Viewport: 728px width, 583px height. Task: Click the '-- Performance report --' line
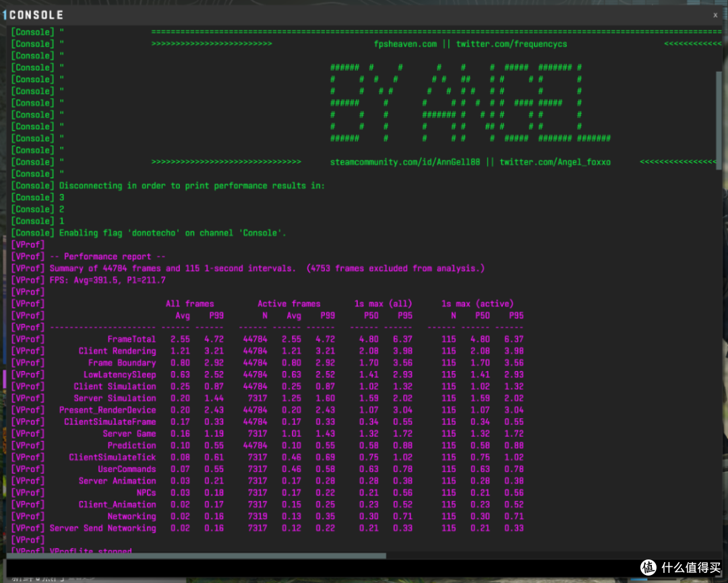107,256
